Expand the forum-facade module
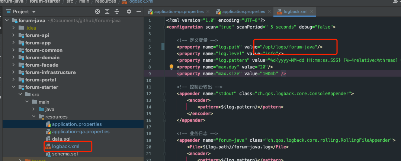Screen dimensions: 401x161 tap(13, 65)
